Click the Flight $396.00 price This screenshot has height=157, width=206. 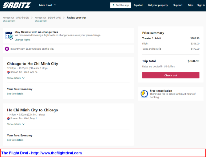(x=195, y=44)
